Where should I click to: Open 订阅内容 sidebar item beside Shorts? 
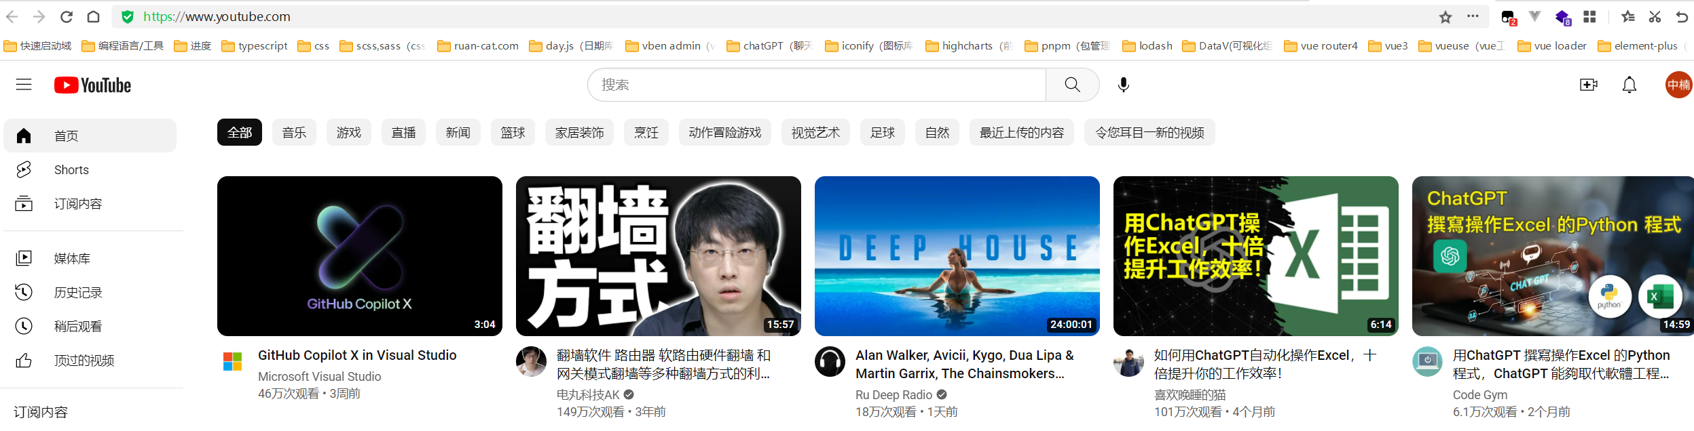[x=90, y=203]
